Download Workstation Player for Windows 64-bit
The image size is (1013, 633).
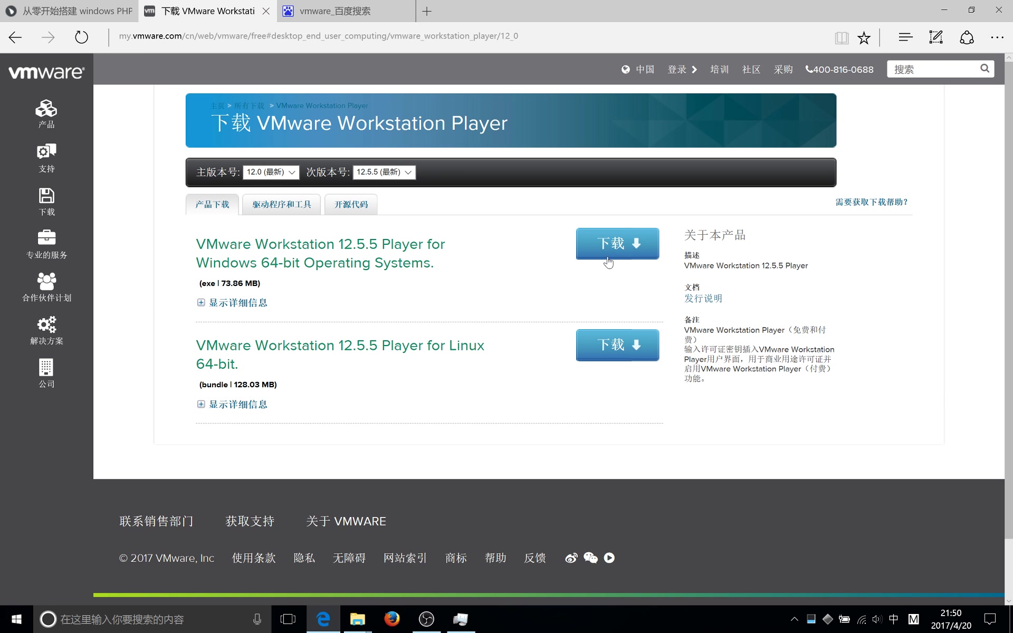[617, 243]
